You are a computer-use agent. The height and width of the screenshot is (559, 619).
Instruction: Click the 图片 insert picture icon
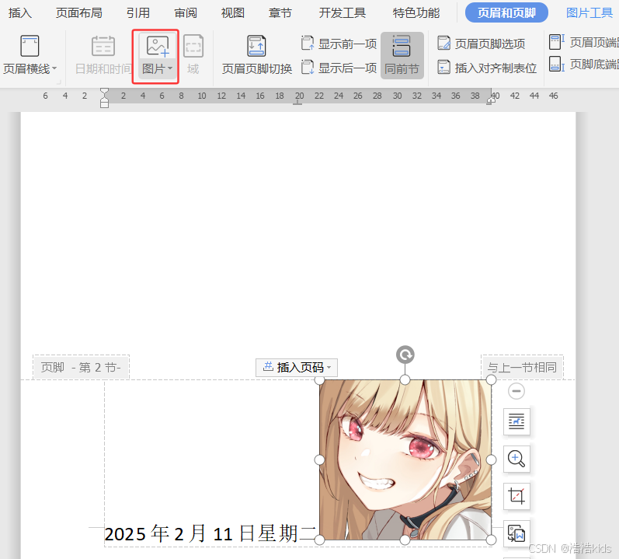tap(157, 46)
